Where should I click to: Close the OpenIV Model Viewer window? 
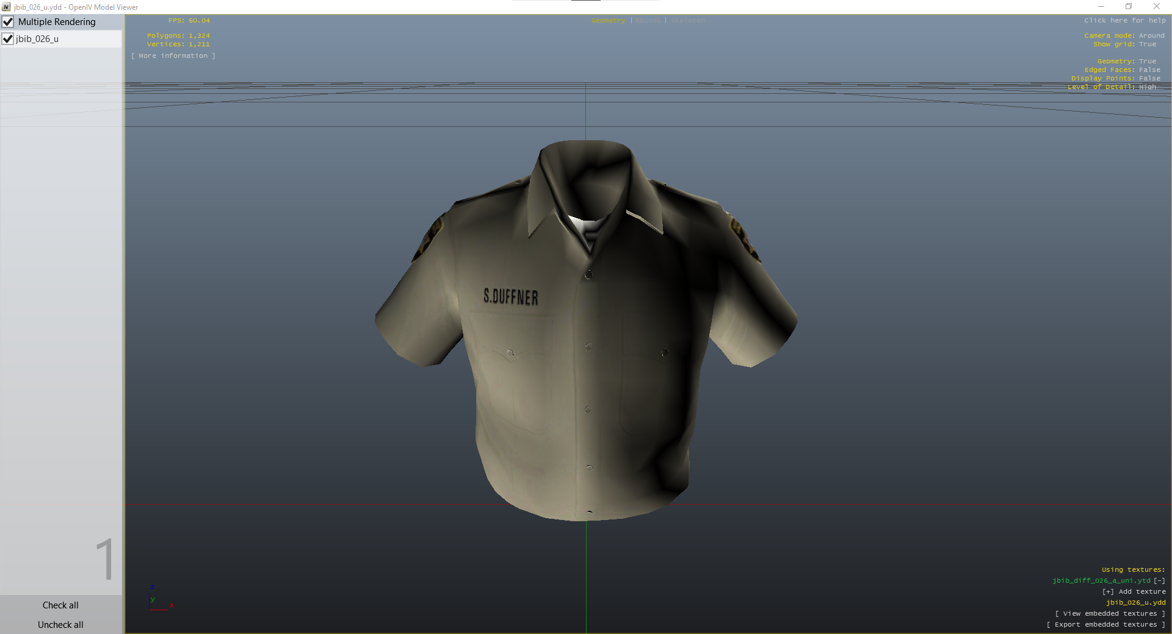tap(1156, 7)
